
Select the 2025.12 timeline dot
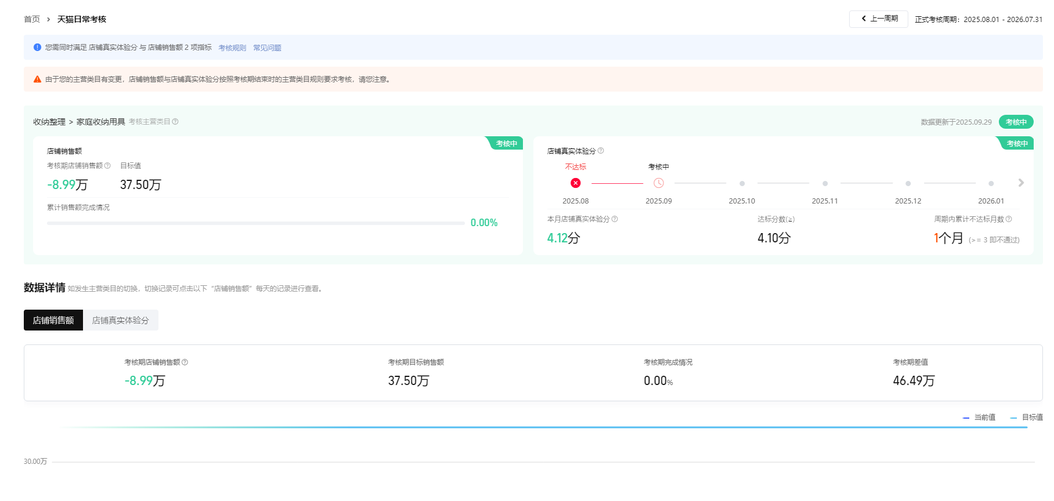pyautogui.click(x=908, y=184)
